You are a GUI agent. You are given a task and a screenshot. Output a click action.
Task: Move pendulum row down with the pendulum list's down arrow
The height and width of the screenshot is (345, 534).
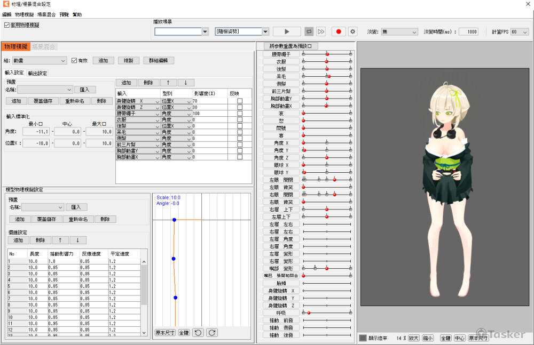pos(77,240)
